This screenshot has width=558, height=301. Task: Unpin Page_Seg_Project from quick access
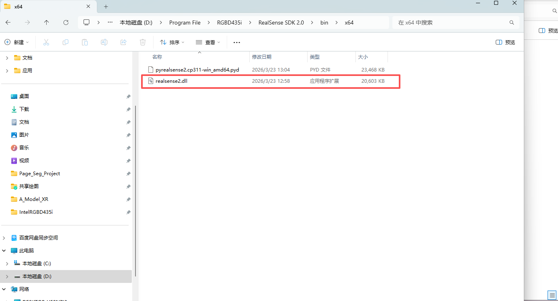(128, 174)
